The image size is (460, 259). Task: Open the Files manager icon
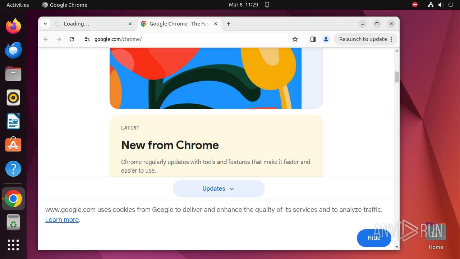[x=13, y=74]
